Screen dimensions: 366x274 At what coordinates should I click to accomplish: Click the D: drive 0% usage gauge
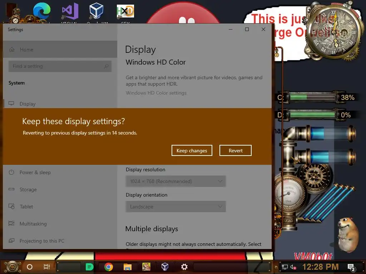coord(316,115)
